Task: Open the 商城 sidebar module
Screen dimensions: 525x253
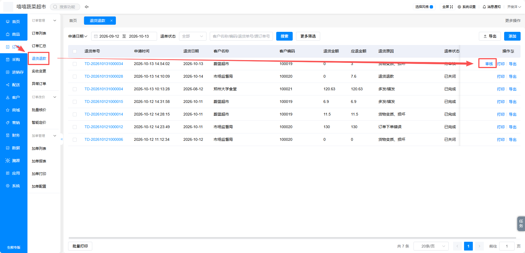Action: pyautogui.click(x=13, y=110)
